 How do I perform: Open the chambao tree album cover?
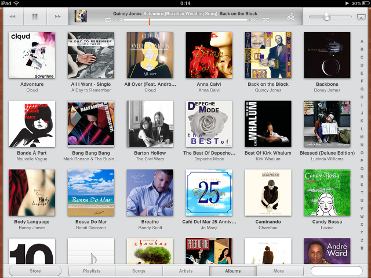150,251
